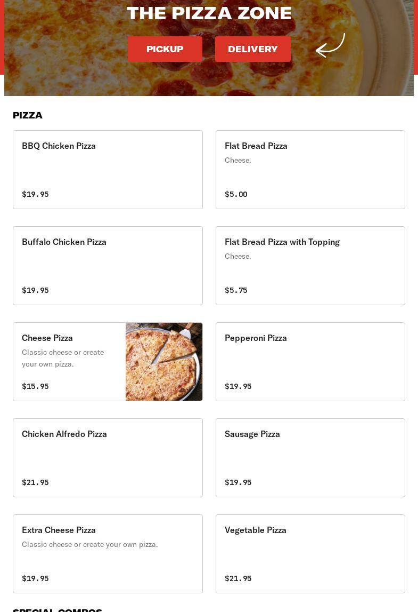The width and height of the screenshot is (418, 612).
Task: Open Flat Bread Pizza with Topping
Action: point(310,266)
